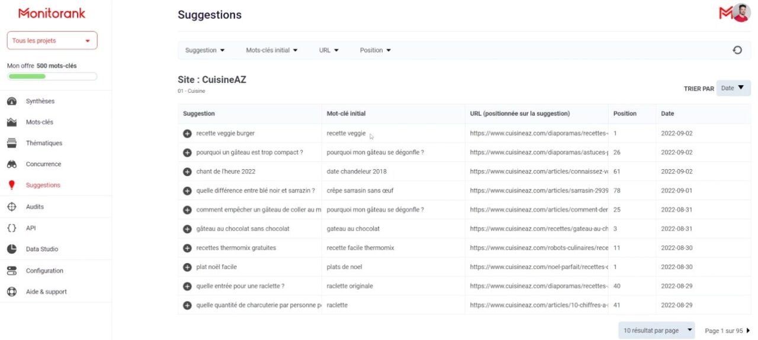Expand 'recettes thermomix gratuites' plus icon
The width and height of the screenshot is (758, 340).
pyautogui.click(x=187, y=248)
